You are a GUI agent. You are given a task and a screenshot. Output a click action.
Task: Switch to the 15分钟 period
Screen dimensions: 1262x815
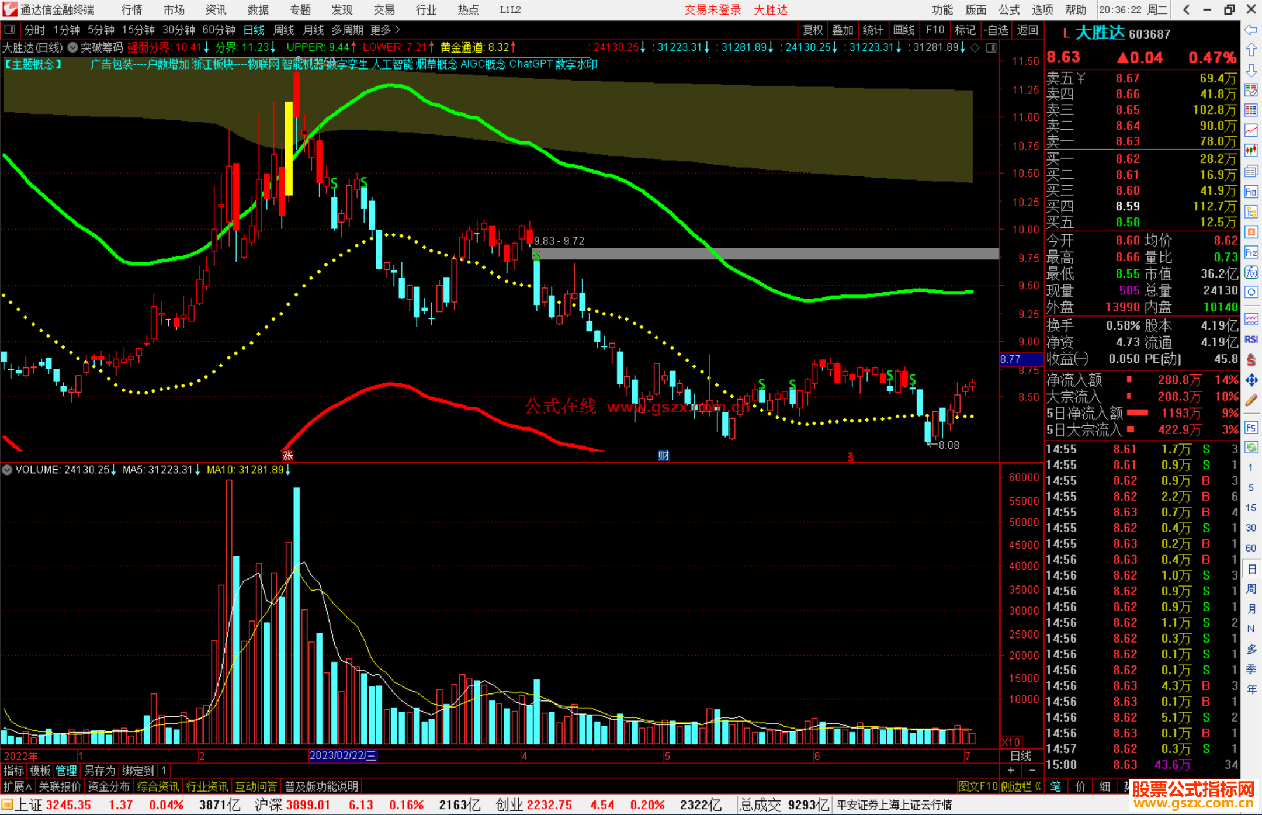pos(138,30)
